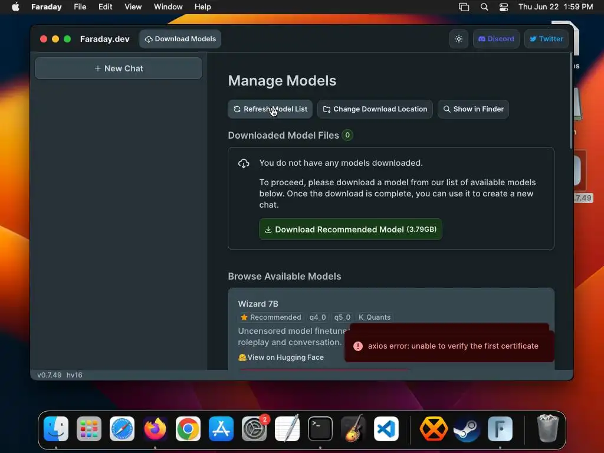Refresh Model List

[x=270, y=109]
